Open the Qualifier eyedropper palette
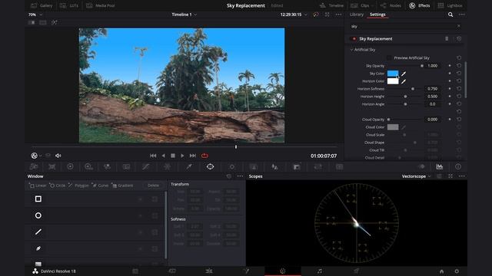Screen dimensions: 492x276 point(189,167)
